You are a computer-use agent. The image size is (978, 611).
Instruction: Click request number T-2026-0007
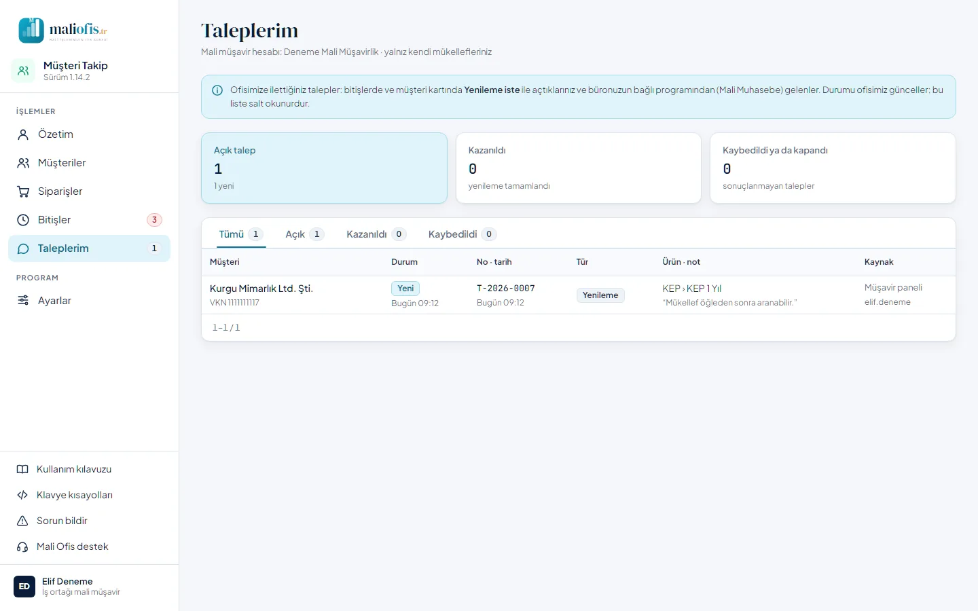(506, 289)
